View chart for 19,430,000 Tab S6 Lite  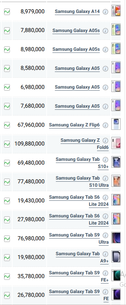point(7,201)
